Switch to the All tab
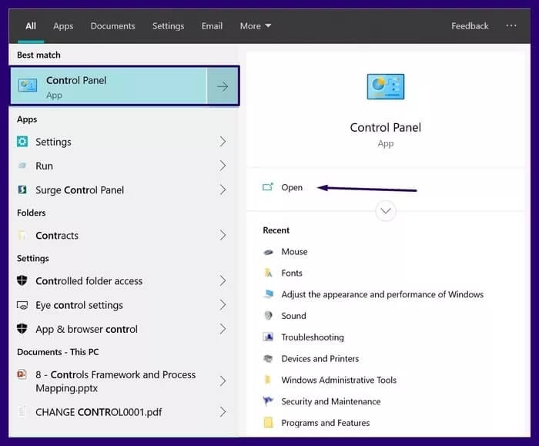Screen dimensions: 539x446 (x=31, y=25)
